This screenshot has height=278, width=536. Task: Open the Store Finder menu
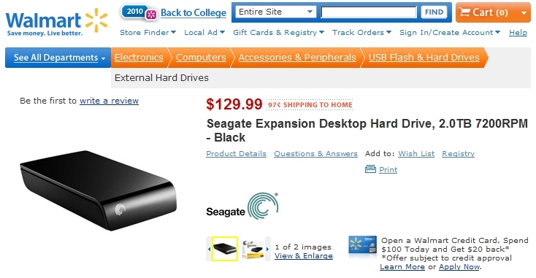coord(148,32)
